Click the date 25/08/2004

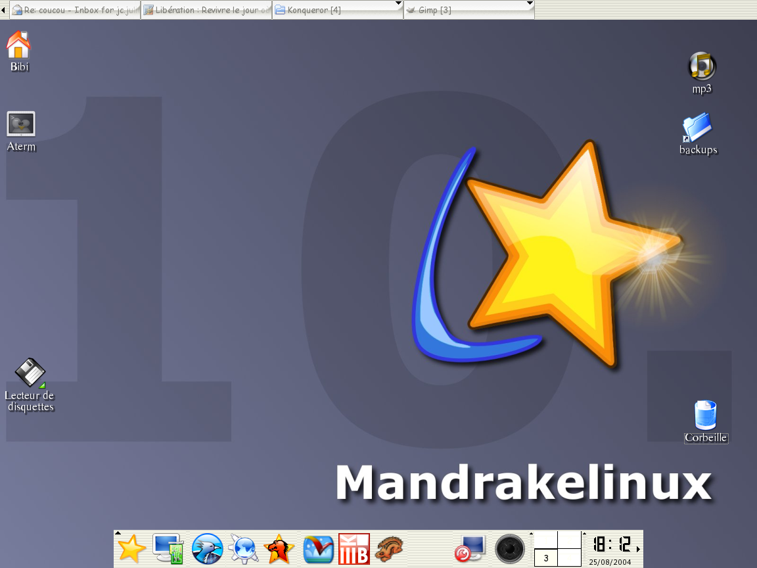pos(610,561)
